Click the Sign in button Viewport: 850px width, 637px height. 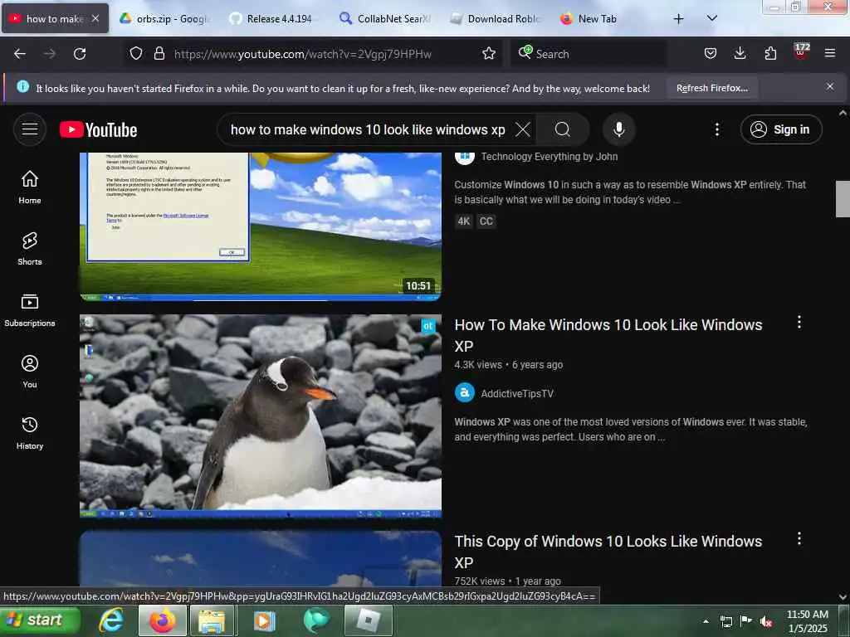point(780,129)
